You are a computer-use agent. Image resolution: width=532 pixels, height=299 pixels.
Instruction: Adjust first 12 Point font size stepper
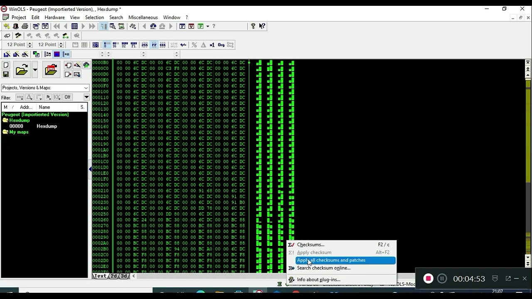click(x=30, y=45)
